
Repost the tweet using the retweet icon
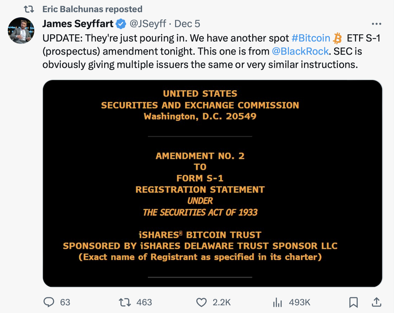click(x=125, y=302)
